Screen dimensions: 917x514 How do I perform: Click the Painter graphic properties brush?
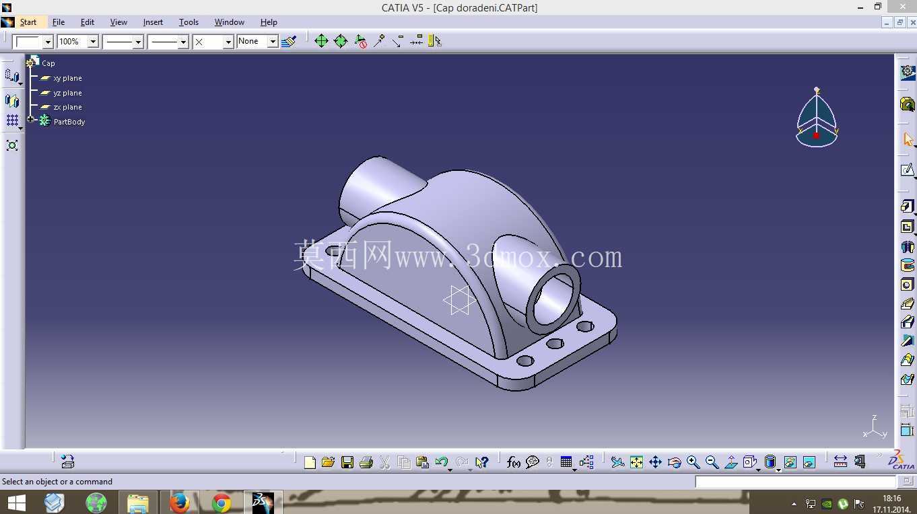289,42
